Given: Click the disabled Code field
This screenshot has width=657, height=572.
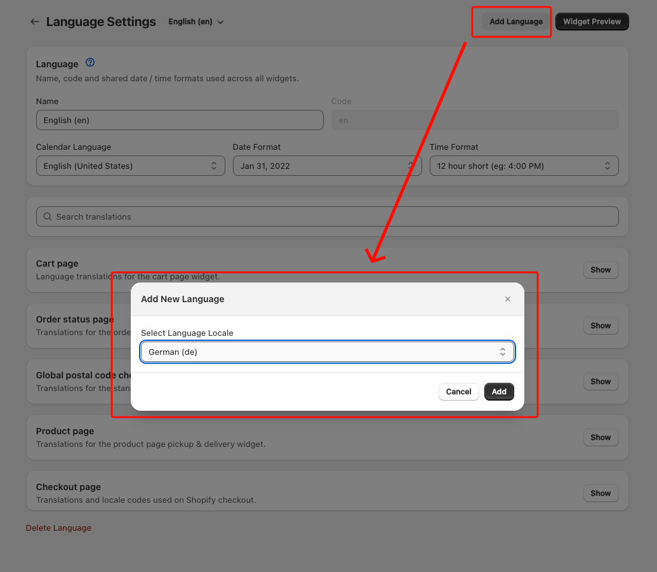Looking at the screenshot, I should click(475, 120).
